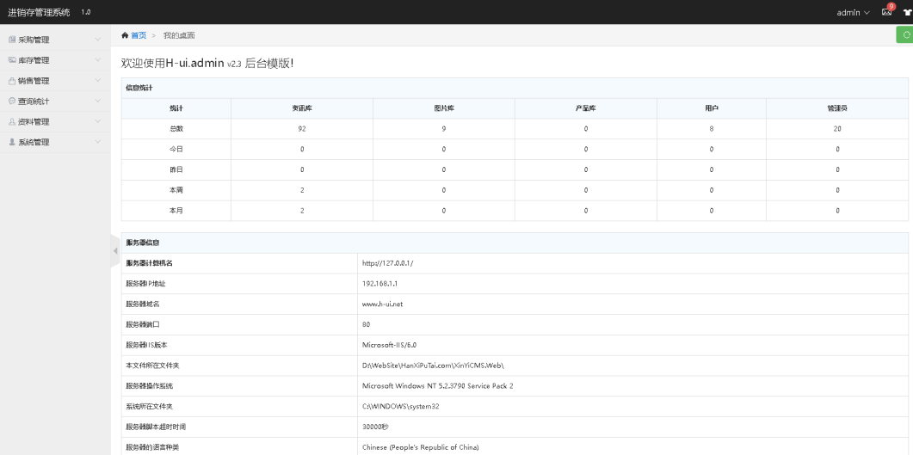Open the admin user dropdown
Viewport: 913px width, 455px height.
(853, 12)
